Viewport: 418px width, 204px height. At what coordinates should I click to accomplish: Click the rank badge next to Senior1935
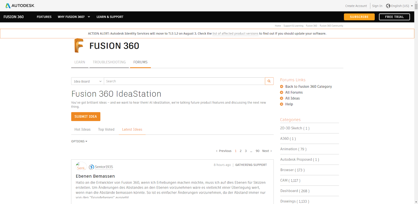[x=91, y=167]
